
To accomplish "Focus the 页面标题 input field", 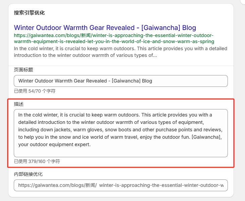I will point(120,81).
